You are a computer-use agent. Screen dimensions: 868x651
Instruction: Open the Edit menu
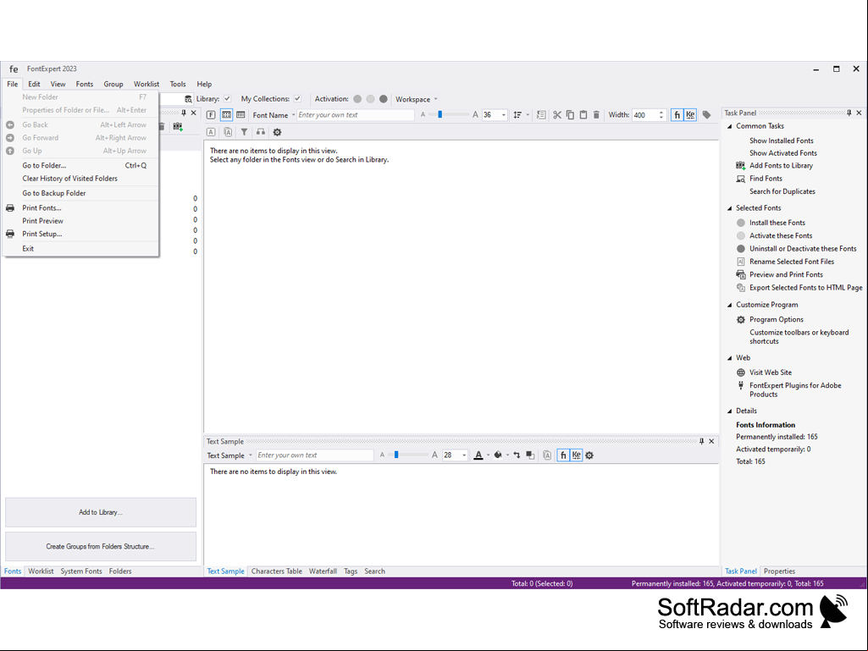point(35,84)
